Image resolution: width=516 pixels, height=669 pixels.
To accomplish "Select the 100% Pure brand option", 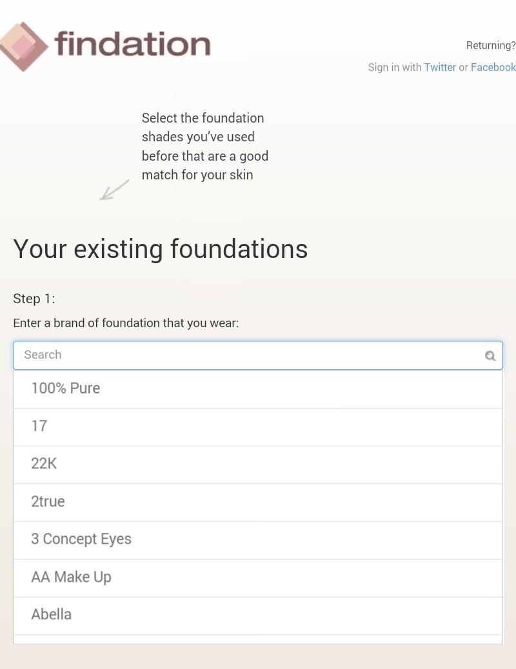I will tap(66, 388).
